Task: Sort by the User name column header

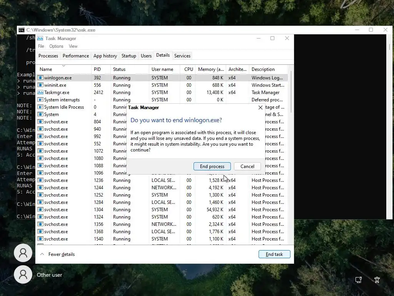Action: coord(164,69)
